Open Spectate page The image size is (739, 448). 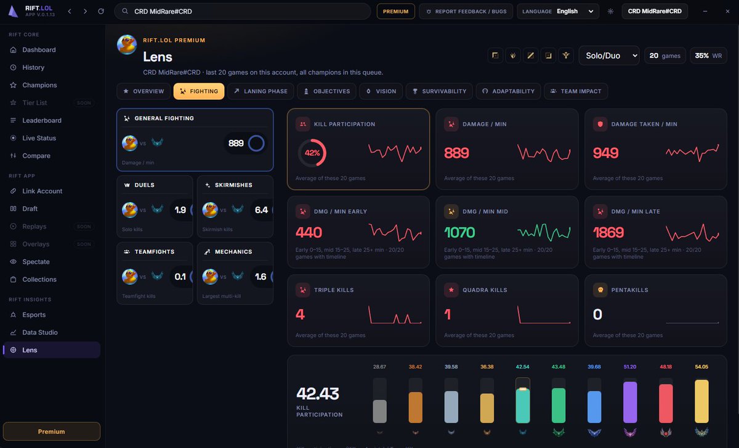coord(51,262)
